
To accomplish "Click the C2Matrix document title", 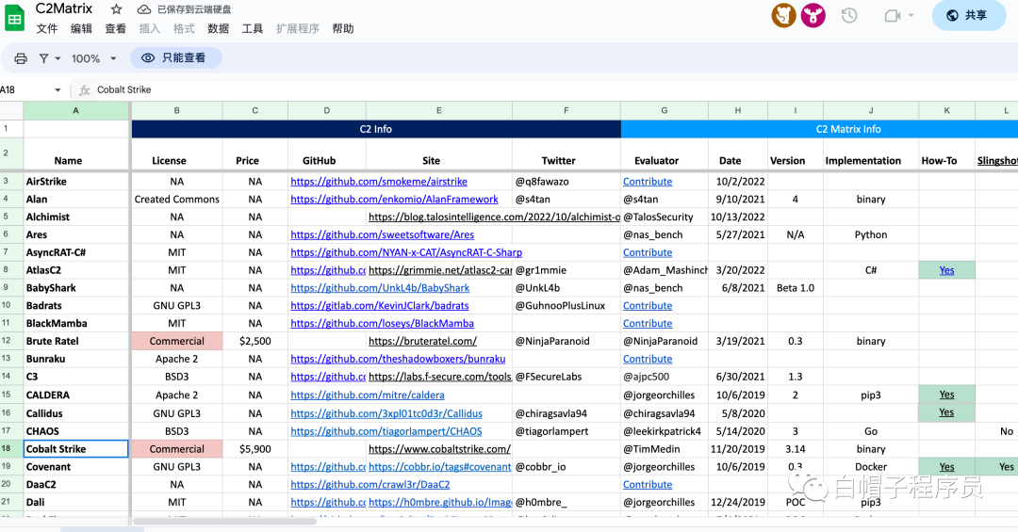I will click(x=64, y=9).
